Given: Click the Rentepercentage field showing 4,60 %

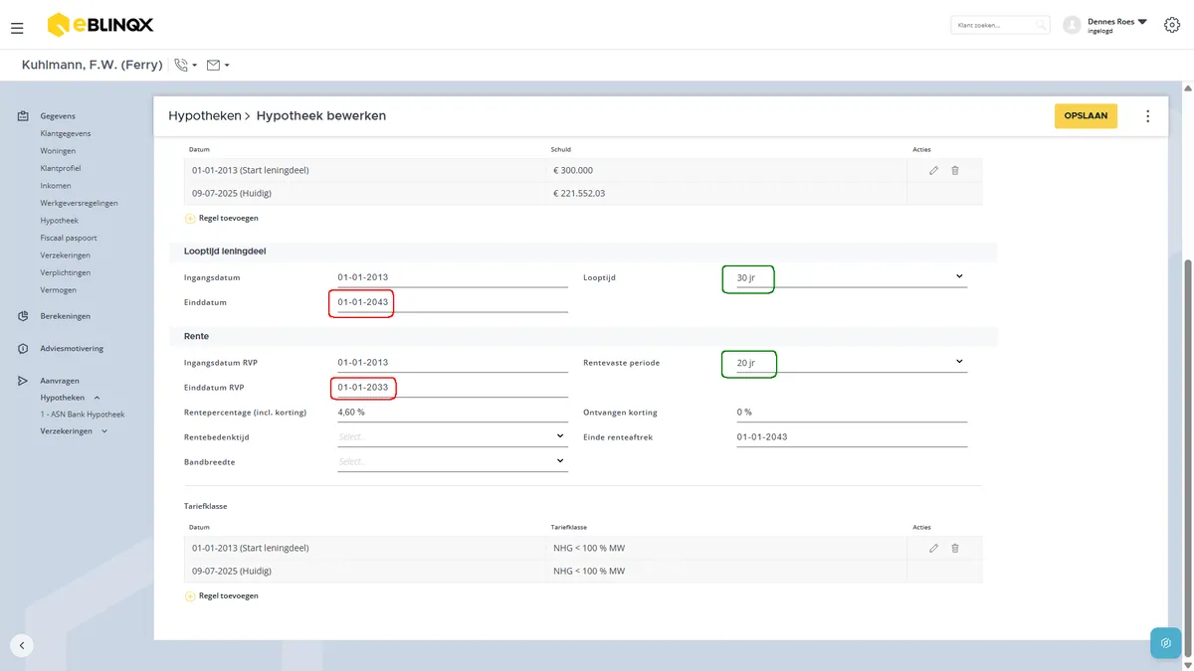Looking at the screenshot, I should point(453,413).
